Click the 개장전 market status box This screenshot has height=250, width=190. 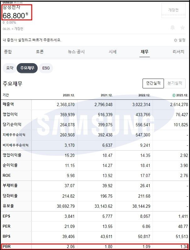click(173, 10)
